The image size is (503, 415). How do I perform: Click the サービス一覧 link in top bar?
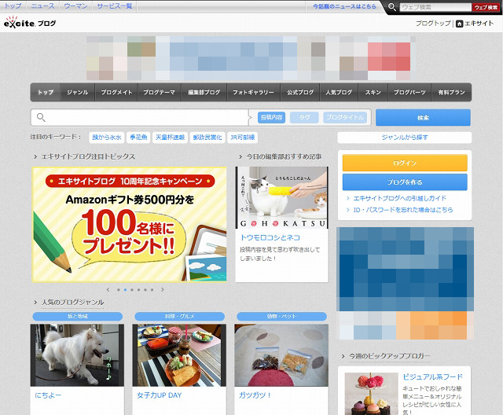[x=115, y=6]
